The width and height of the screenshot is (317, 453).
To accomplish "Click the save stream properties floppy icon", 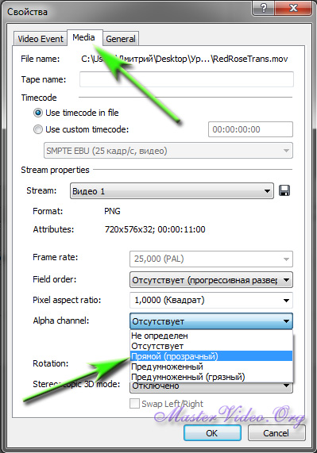I will coord(284,191).
